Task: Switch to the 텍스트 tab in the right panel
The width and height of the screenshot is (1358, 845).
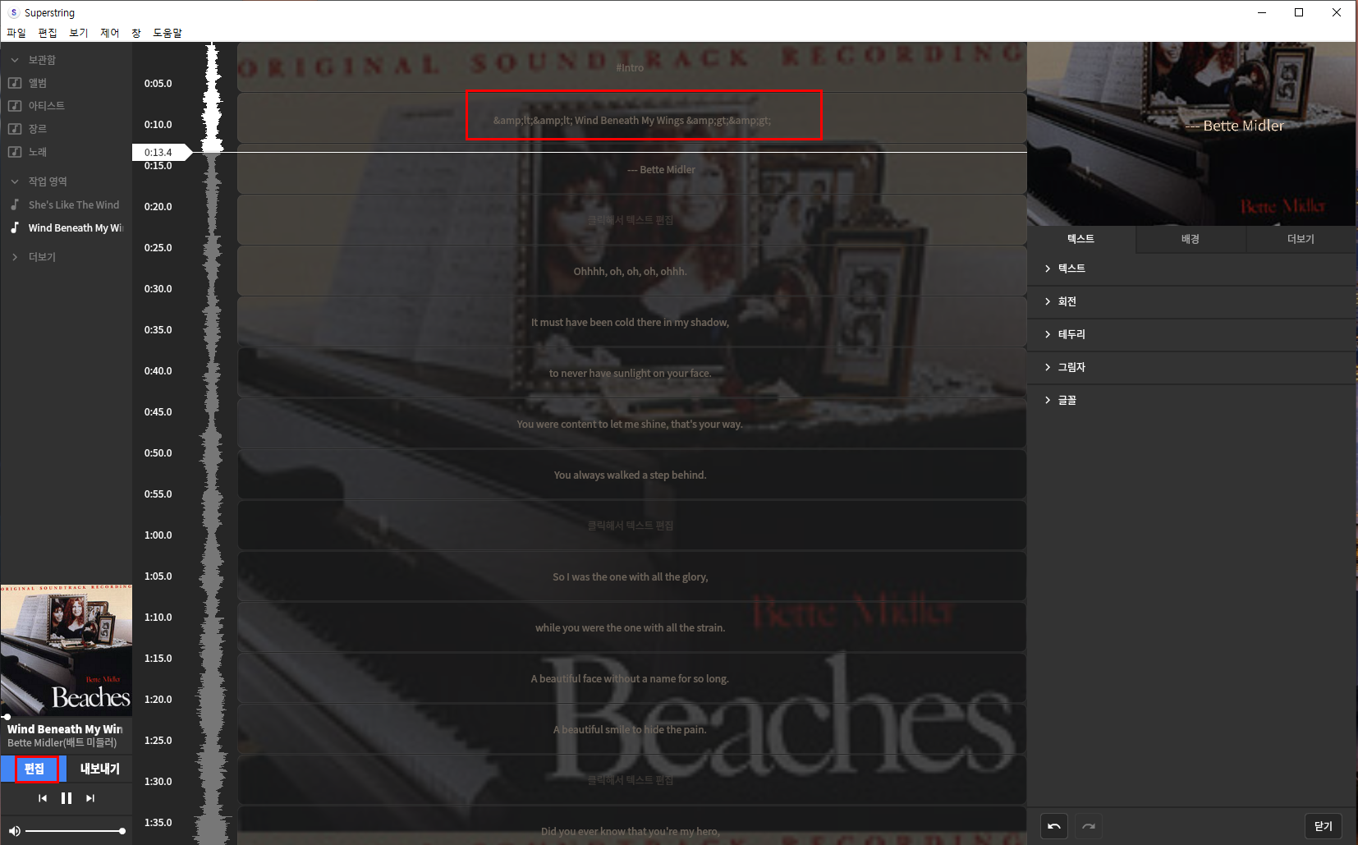Action: pyautogui.click(x=1081, y=239)
